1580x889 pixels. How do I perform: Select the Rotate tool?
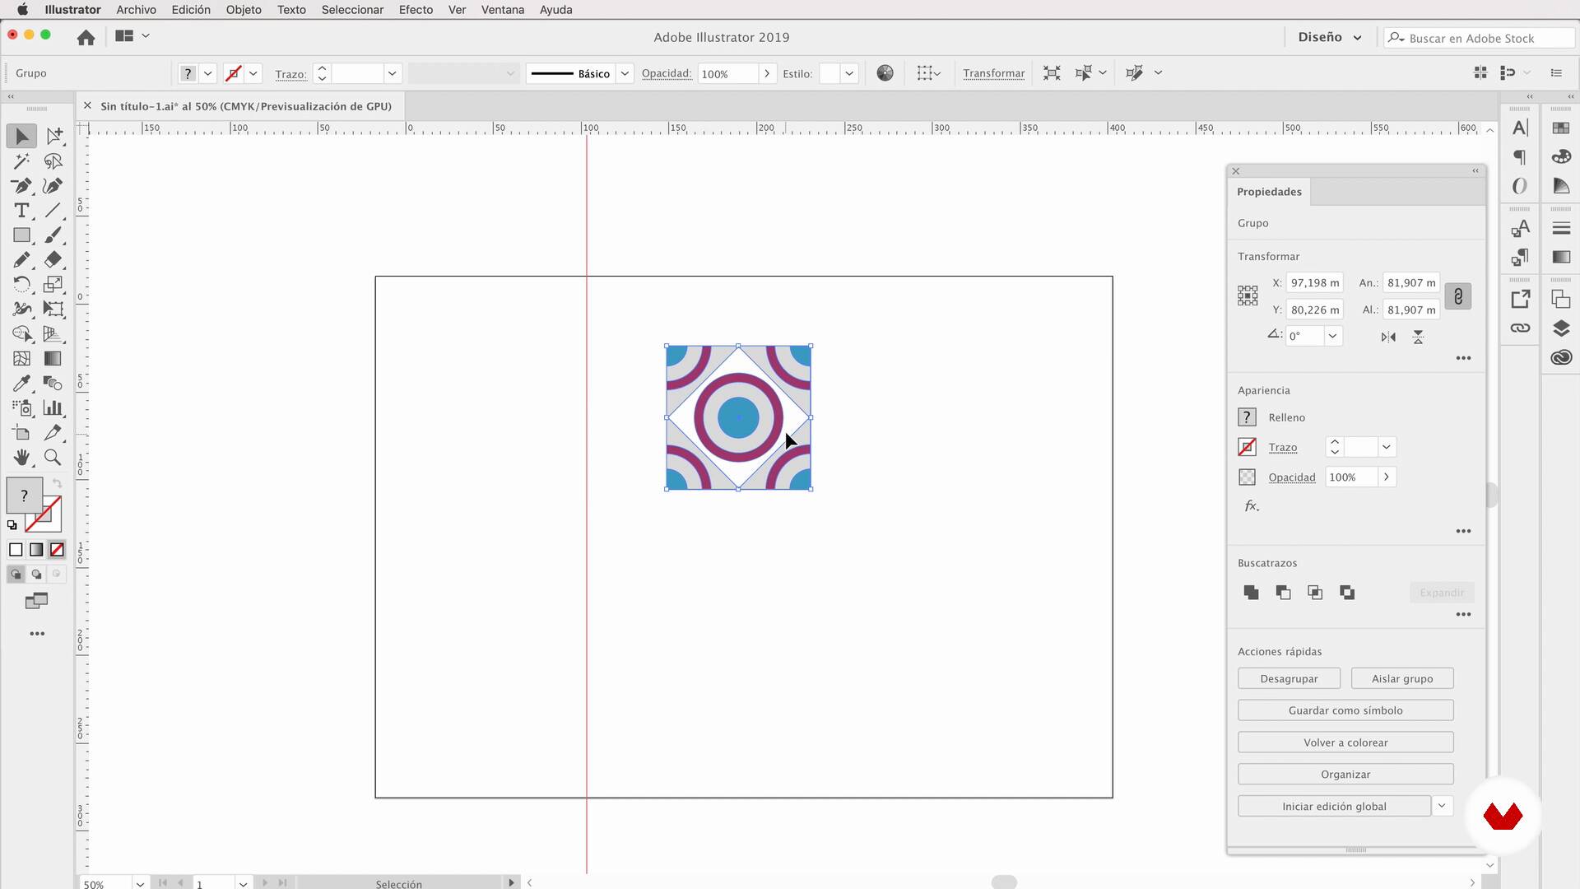click(22, 285)
